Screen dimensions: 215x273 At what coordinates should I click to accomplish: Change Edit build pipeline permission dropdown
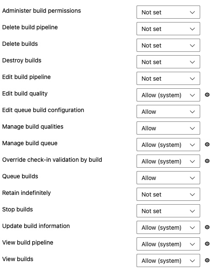pos(168,79)
